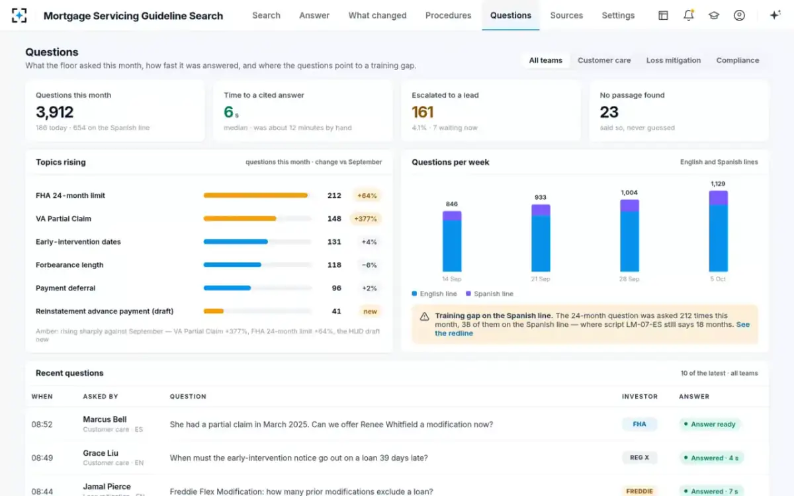Click the VA Partial Claim progress bar
Screen dimensions: 794x496
[257, 219]
